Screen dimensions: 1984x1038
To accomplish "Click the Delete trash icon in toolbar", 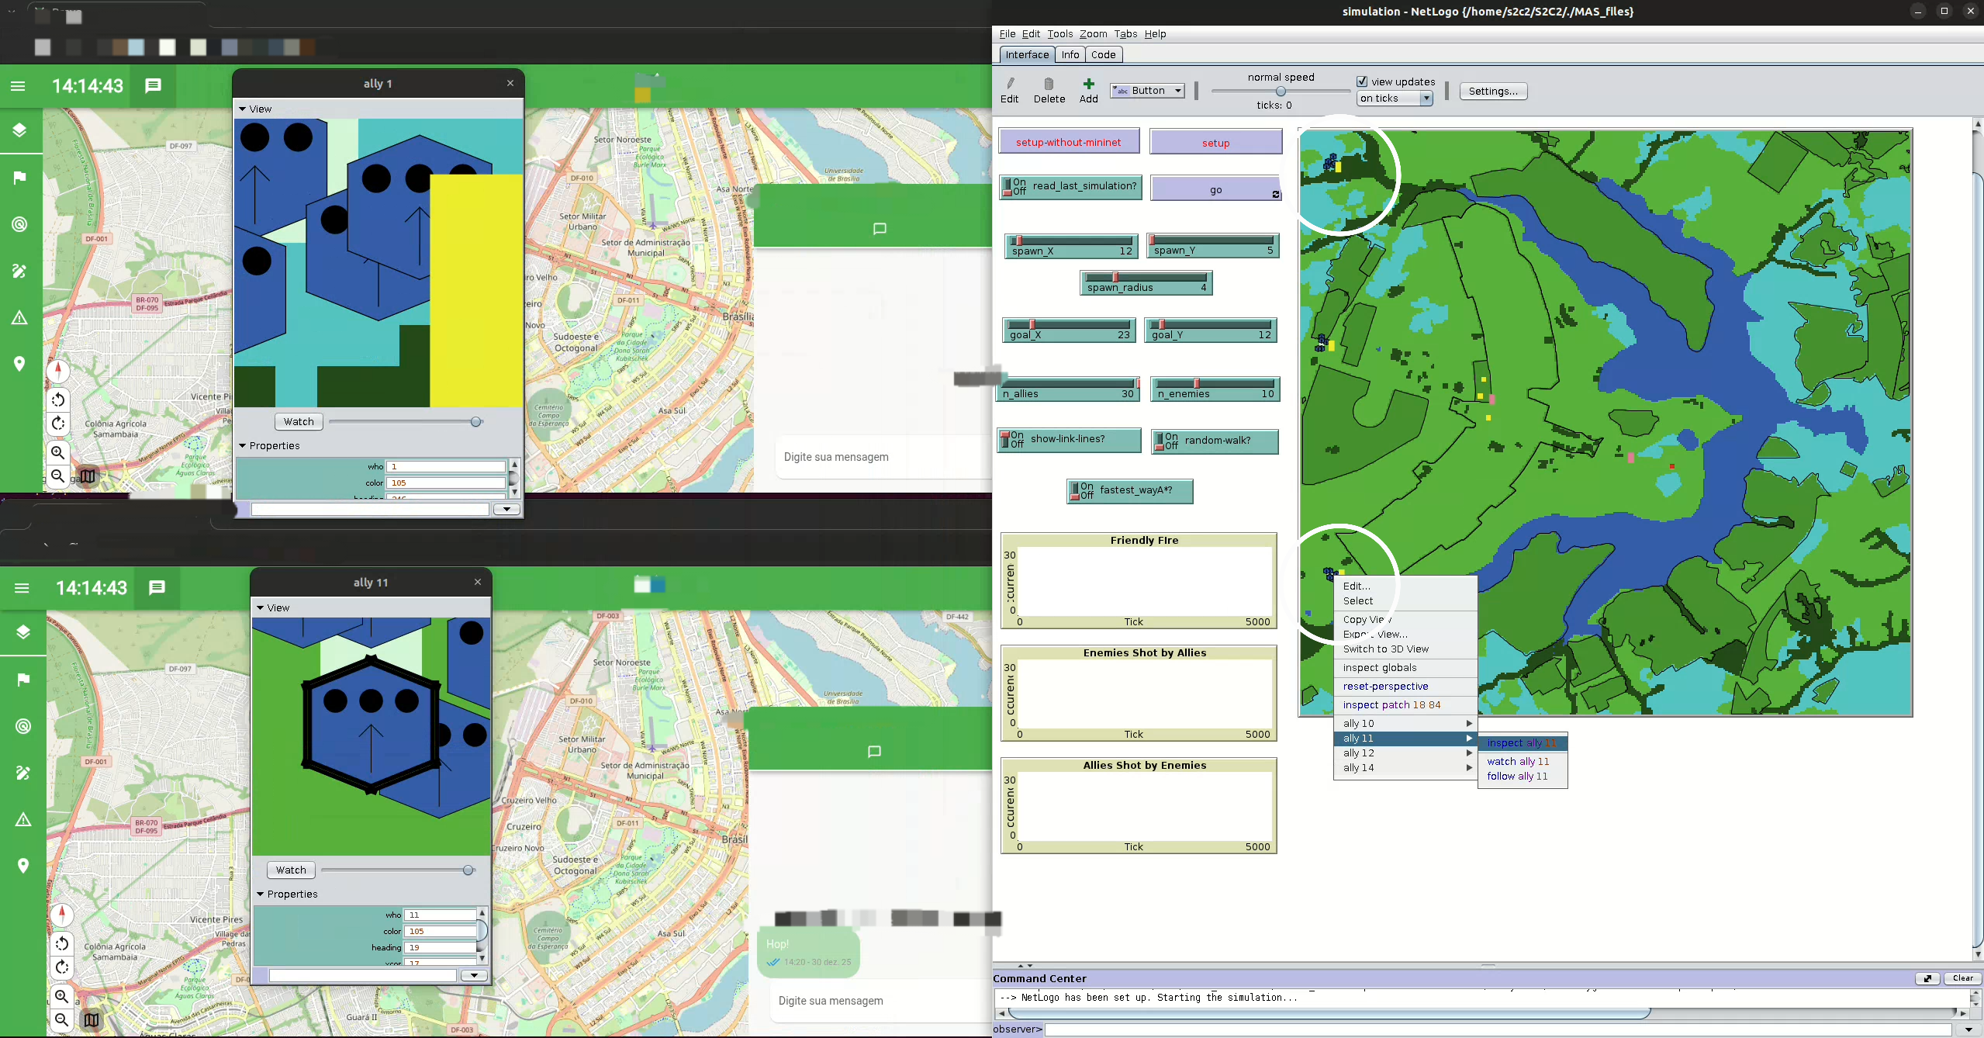I will coord(1049,84).
